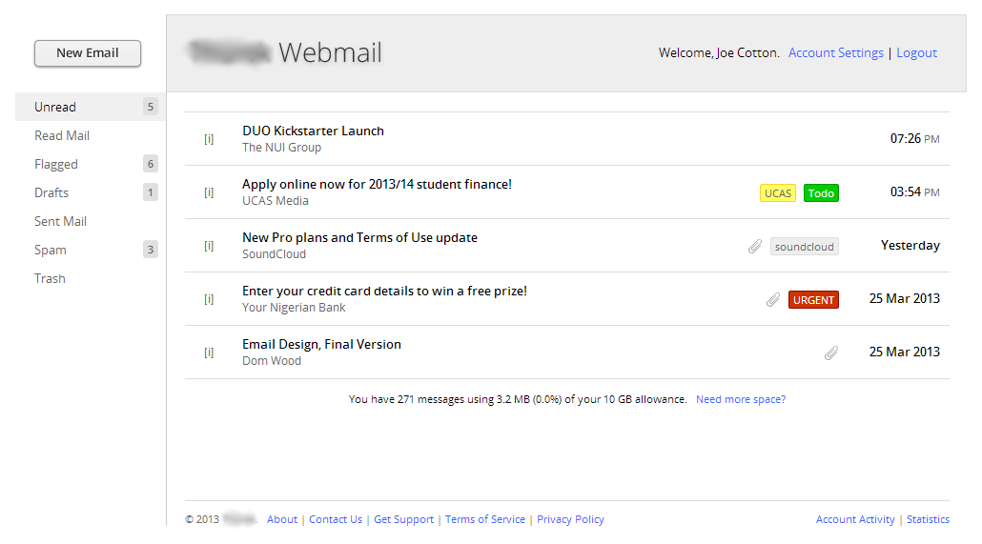Click the [i] marker beside UCAS Media email
This screenshot has height=544, width=982.
pos(209,192)
